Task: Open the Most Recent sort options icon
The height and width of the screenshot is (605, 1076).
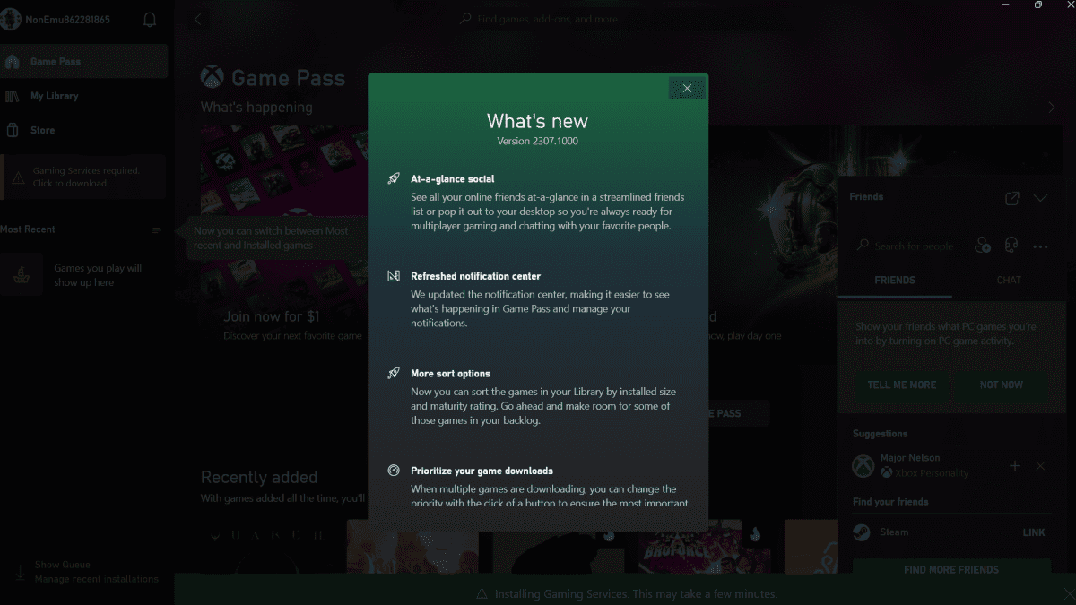Action: click(x=157, y=230)
